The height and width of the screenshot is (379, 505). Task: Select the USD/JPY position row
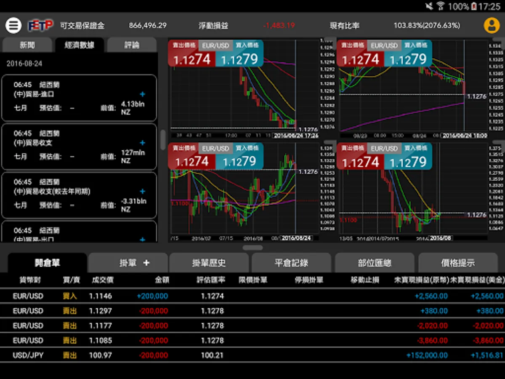252,355
